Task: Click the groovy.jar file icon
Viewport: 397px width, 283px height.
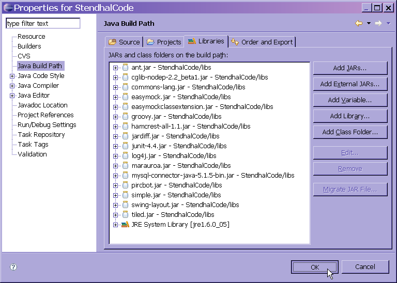Action: [x=125, y=117]
